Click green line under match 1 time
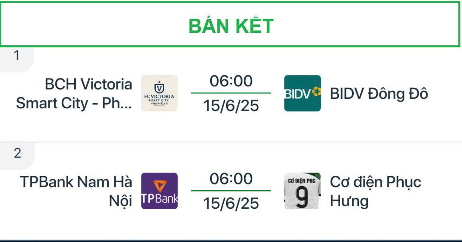The image size is (462, 242). coord(231,93)
